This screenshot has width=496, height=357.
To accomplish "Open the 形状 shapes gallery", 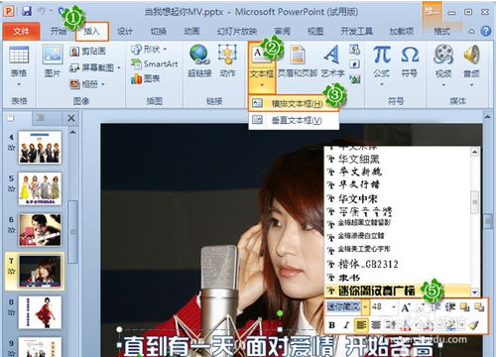I will coord(149,50).
